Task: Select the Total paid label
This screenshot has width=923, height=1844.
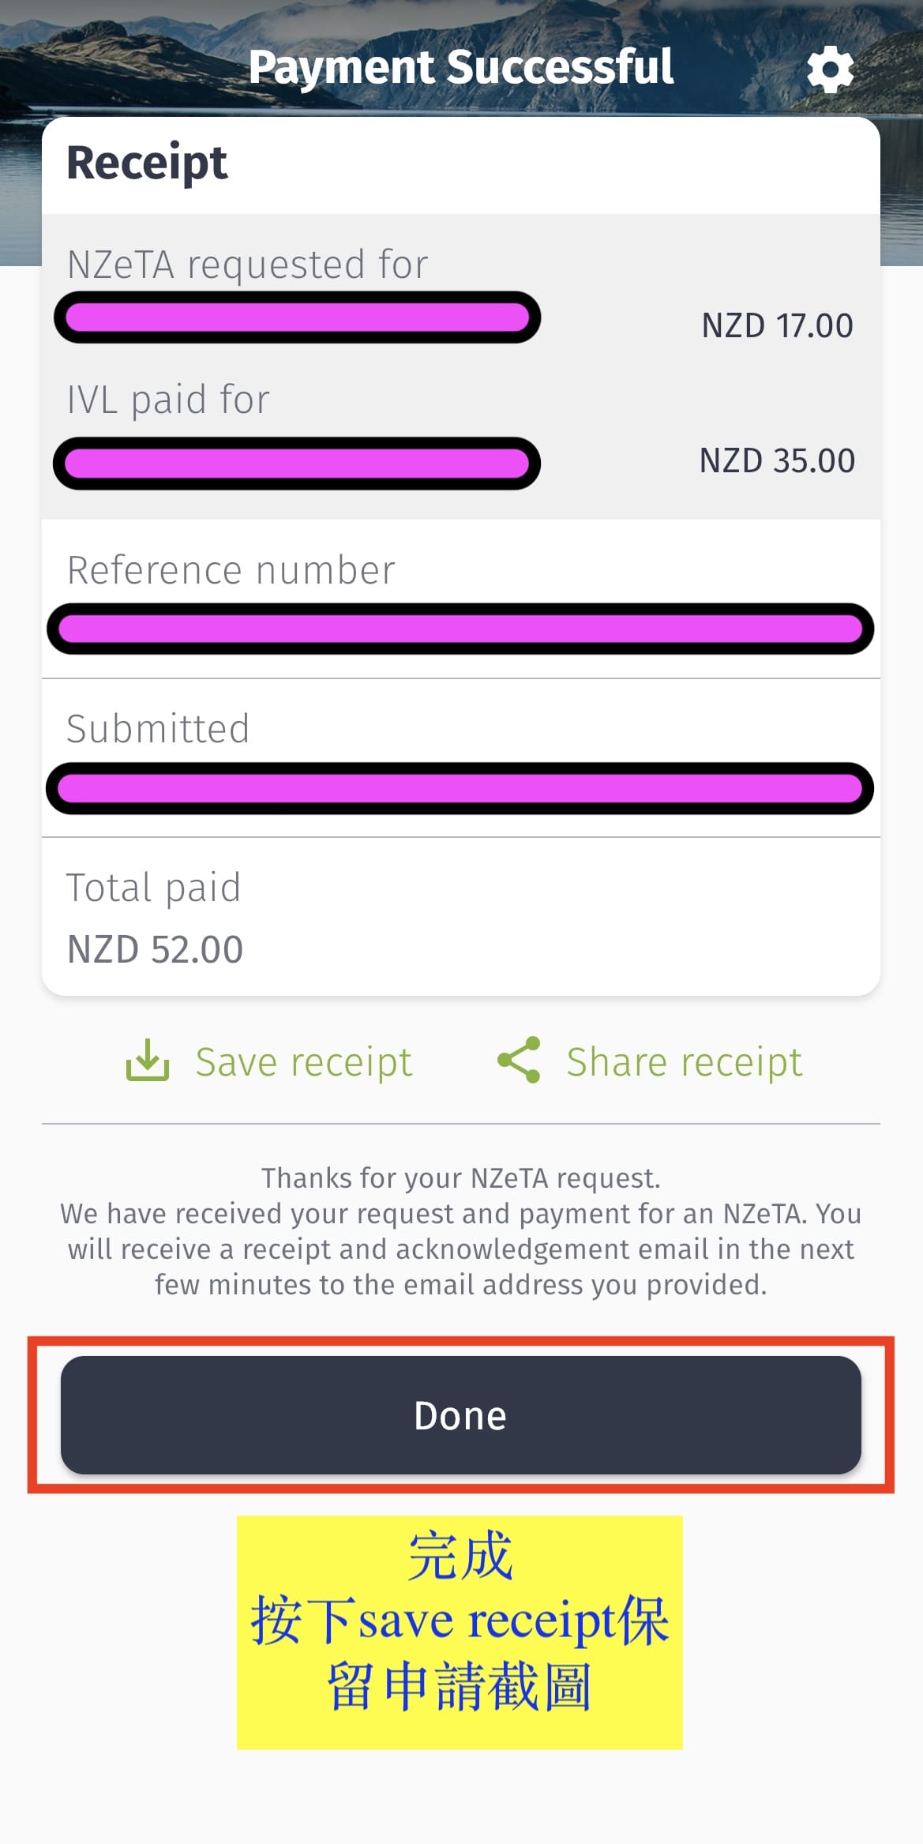Action: (153, 888)
